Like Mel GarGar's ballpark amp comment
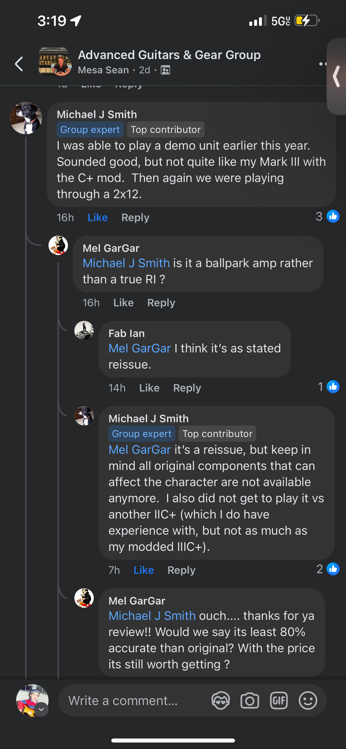This screenshot has height=749, width=346. click(123, 303)
